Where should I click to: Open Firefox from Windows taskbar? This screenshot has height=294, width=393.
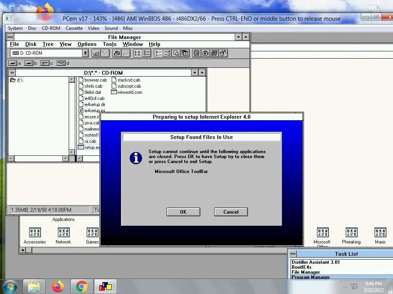pyautogui.click(x=58, y=286)
